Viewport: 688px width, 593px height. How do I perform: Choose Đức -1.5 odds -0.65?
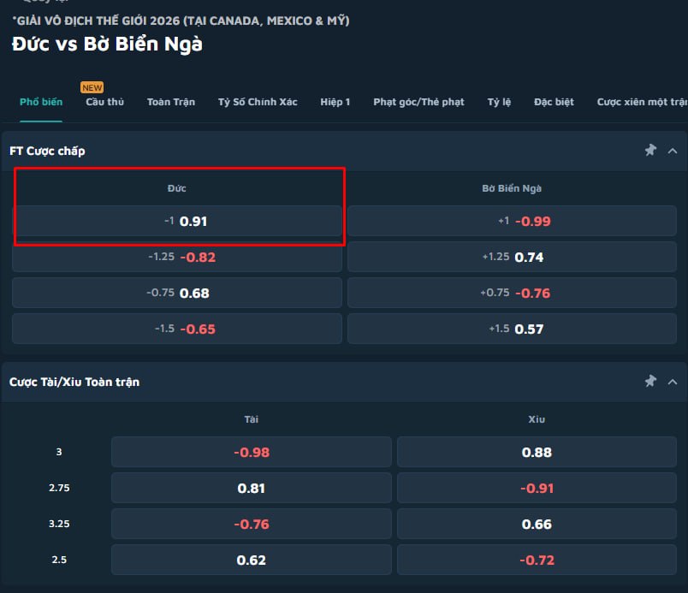point(177,329)
